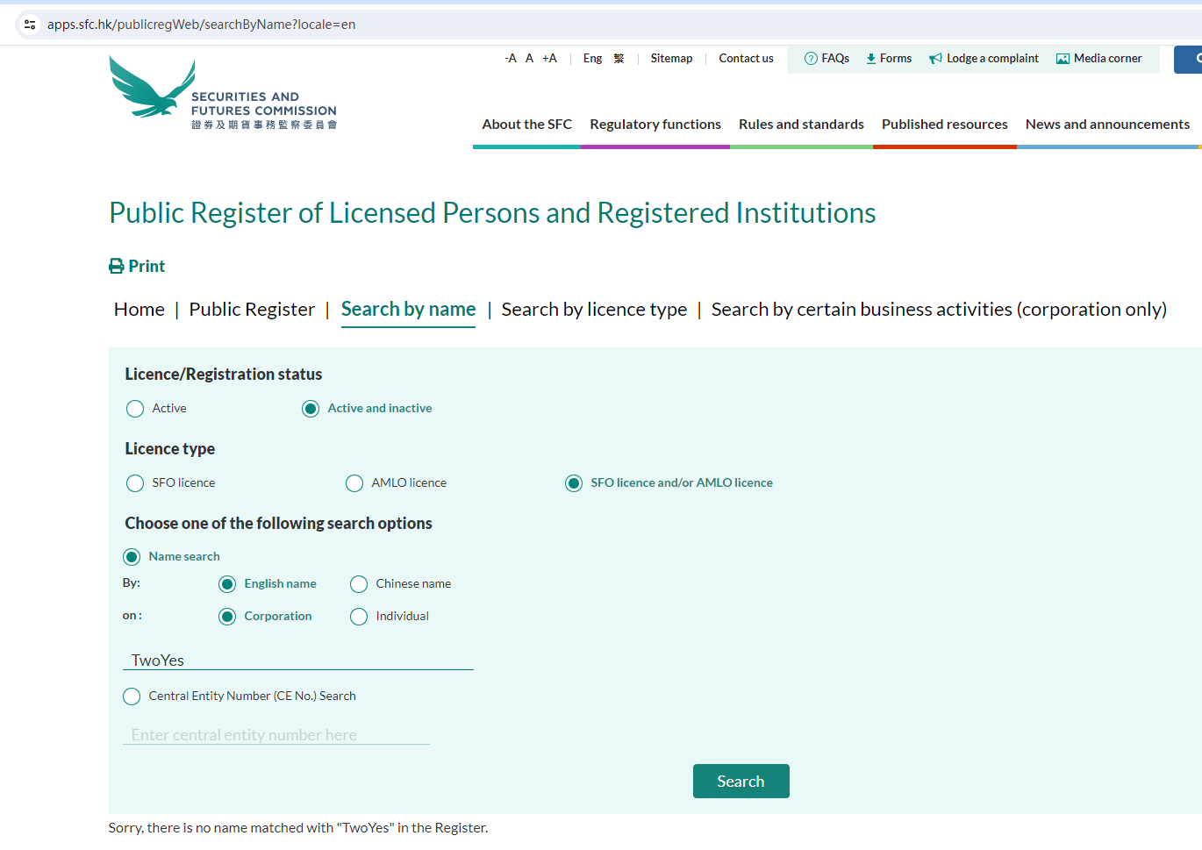Viewport: 1202px width, 850px height.
Task: Reset font size with A
Action: click(x=529, y=59)
